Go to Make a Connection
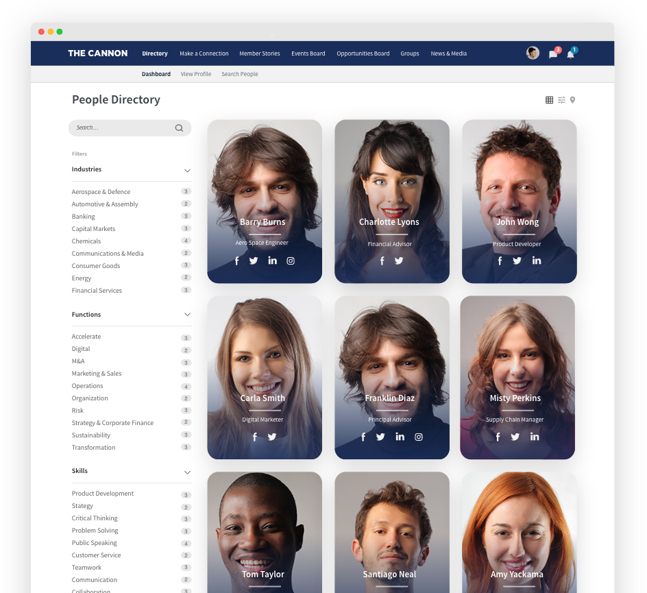Screen dimensions: 647x593 [x=204, y=53]
